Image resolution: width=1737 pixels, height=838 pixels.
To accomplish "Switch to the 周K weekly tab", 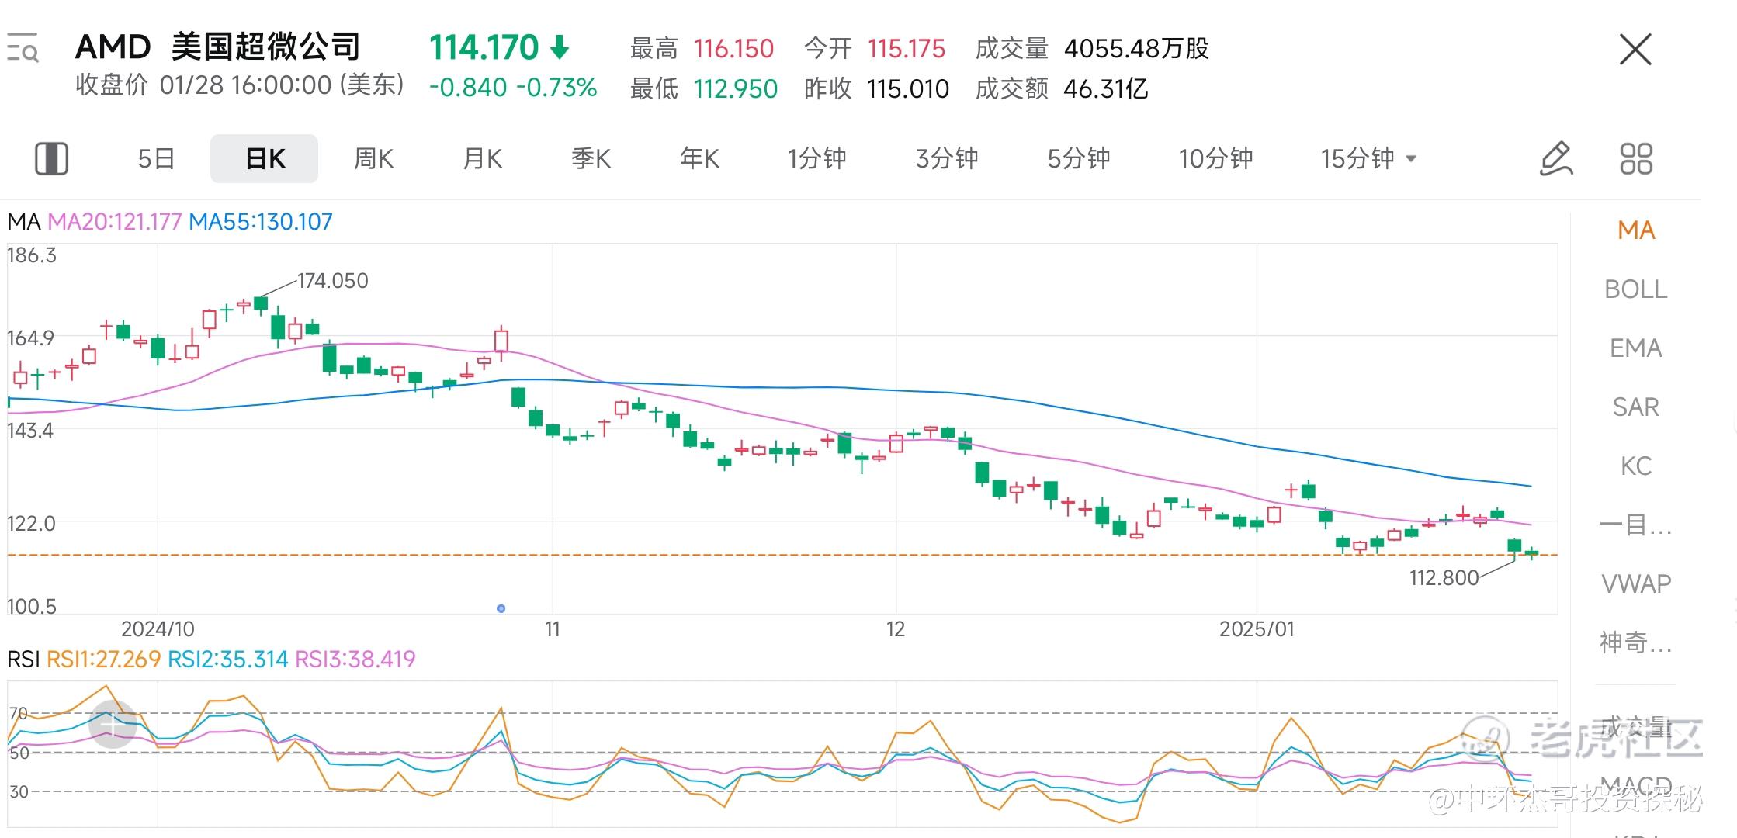I will pyautogui.click(x=373, y=158).
